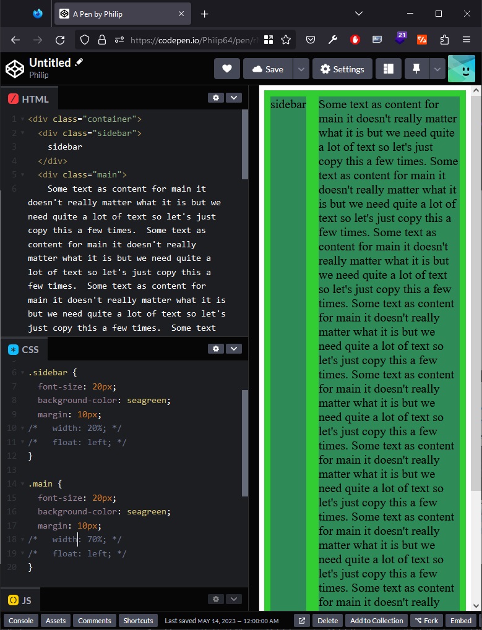
Task: Open the Assets panel
Action: pyautogui.click(x=56, y=621)
